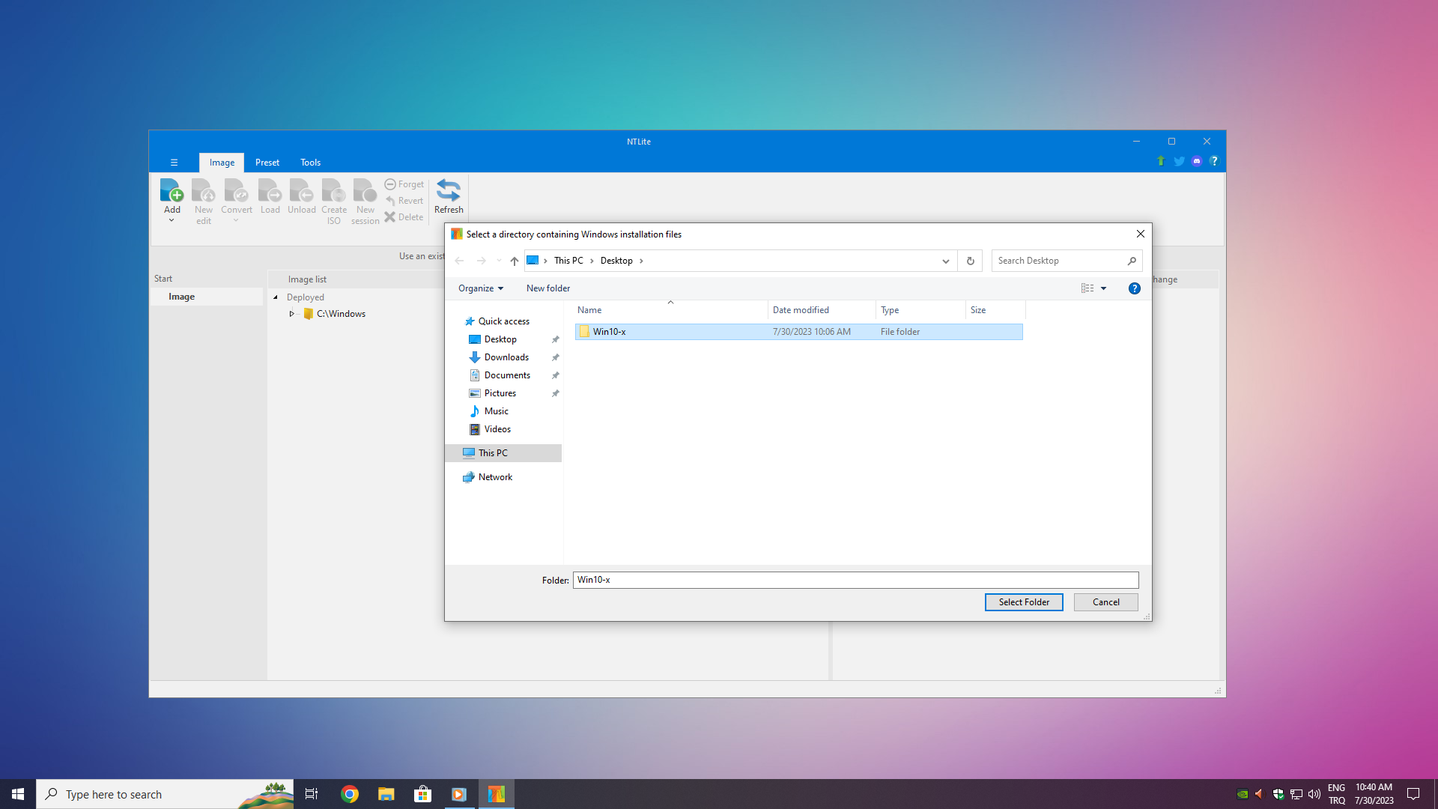This screenshot has height=809, width=1438.
Task: Open the view options dropdown arrow
Action: 1103,288
